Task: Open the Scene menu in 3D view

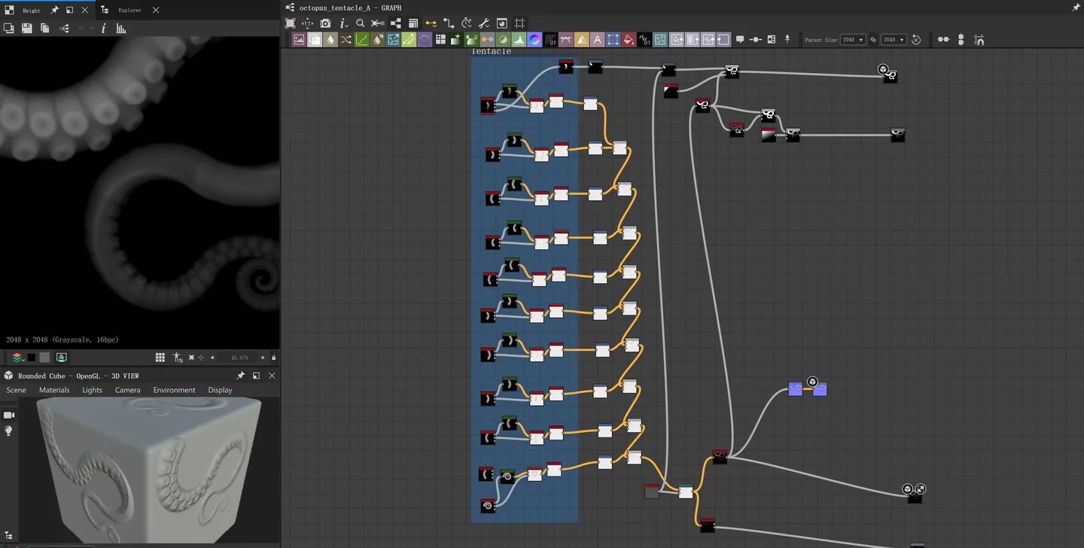Action: pyautogui.click(x=17, y=390)
